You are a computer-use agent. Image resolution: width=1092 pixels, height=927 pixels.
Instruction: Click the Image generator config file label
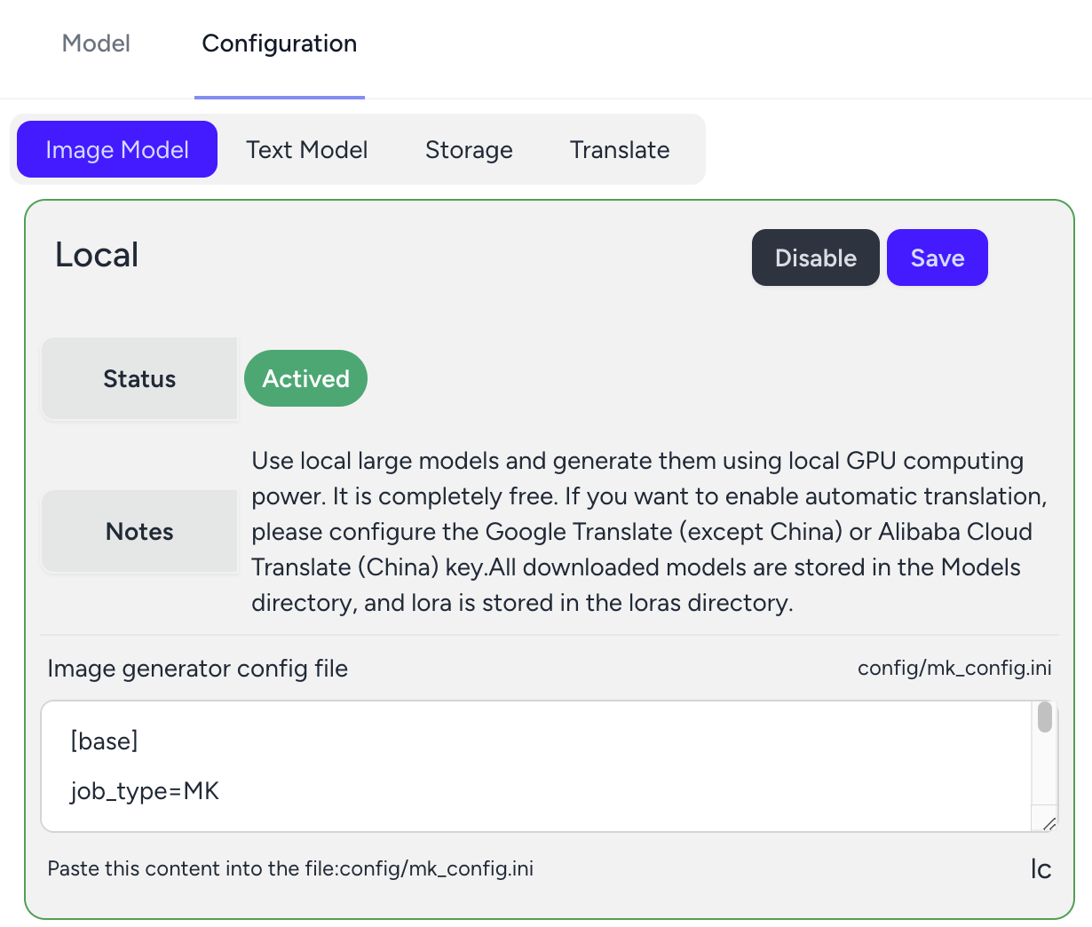click(197, 669)
